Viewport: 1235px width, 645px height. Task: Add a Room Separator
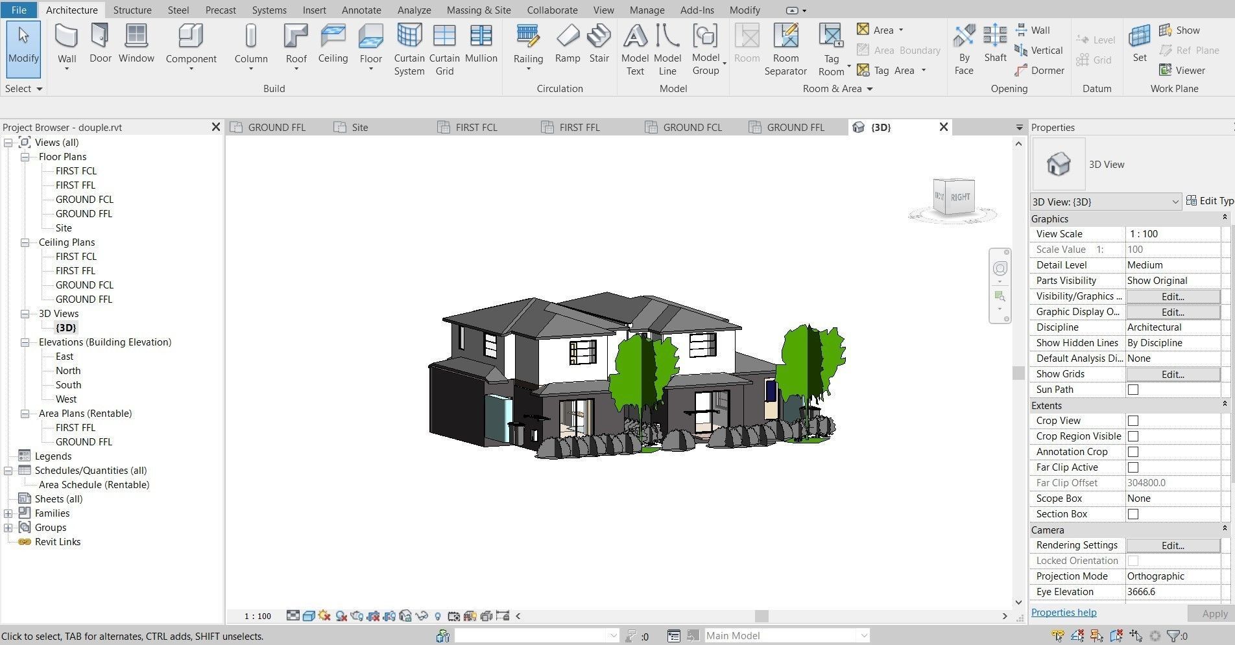785,50
